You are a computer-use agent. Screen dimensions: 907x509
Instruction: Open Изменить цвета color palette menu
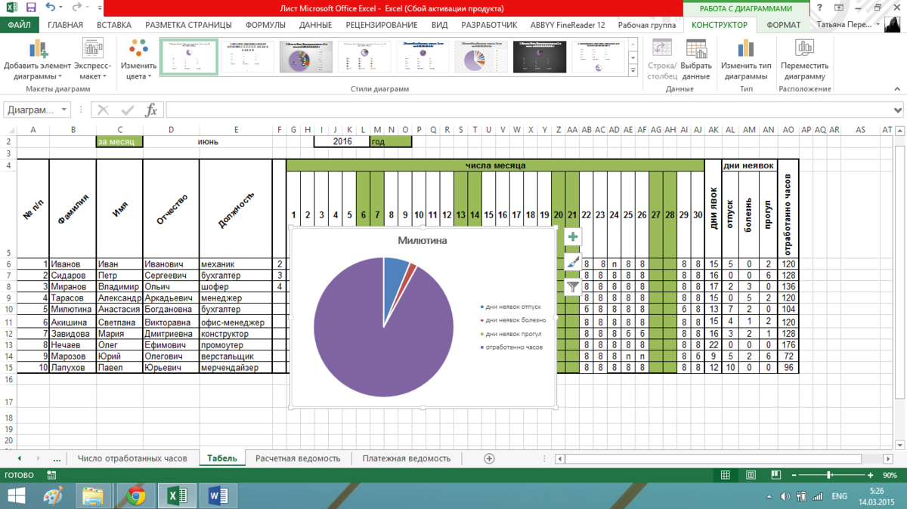coord(138,60)
